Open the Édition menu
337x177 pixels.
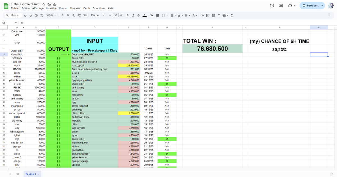(26, 8)
